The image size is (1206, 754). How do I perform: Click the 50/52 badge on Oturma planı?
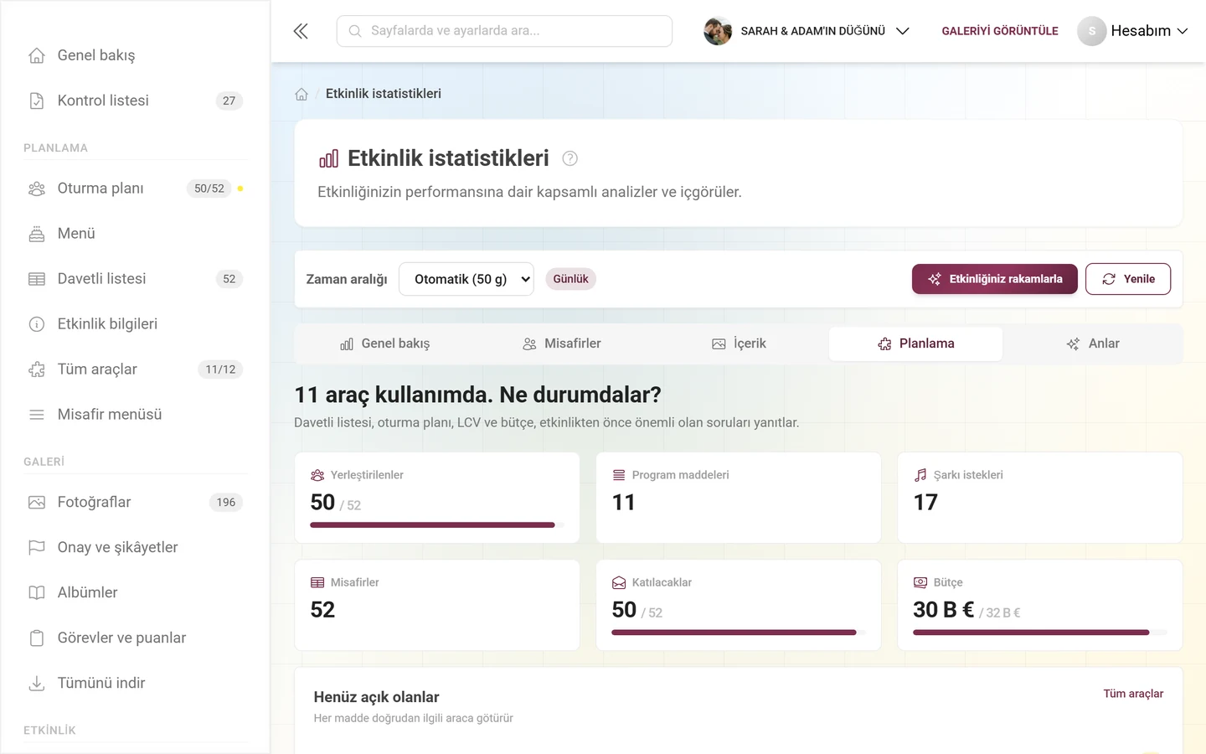pos(209,188)
